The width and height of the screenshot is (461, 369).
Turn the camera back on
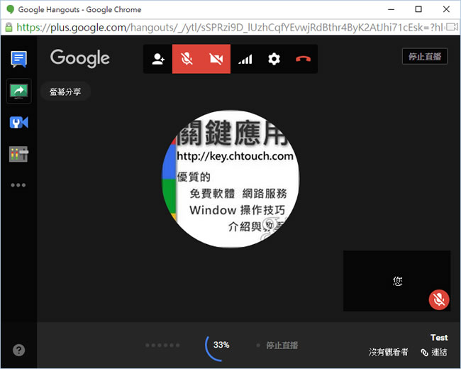[x=216, y=59]
